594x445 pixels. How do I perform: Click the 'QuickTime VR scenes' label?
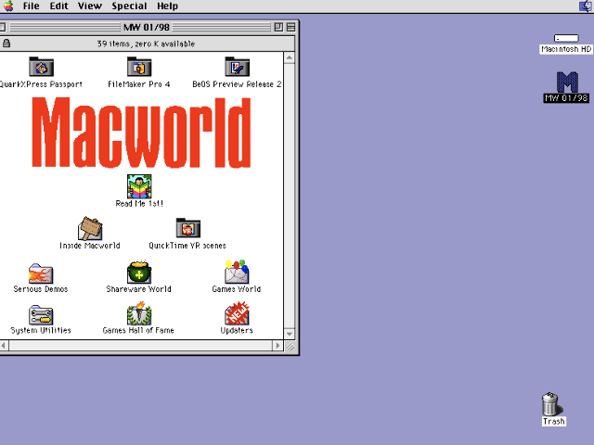click(187, 246)
